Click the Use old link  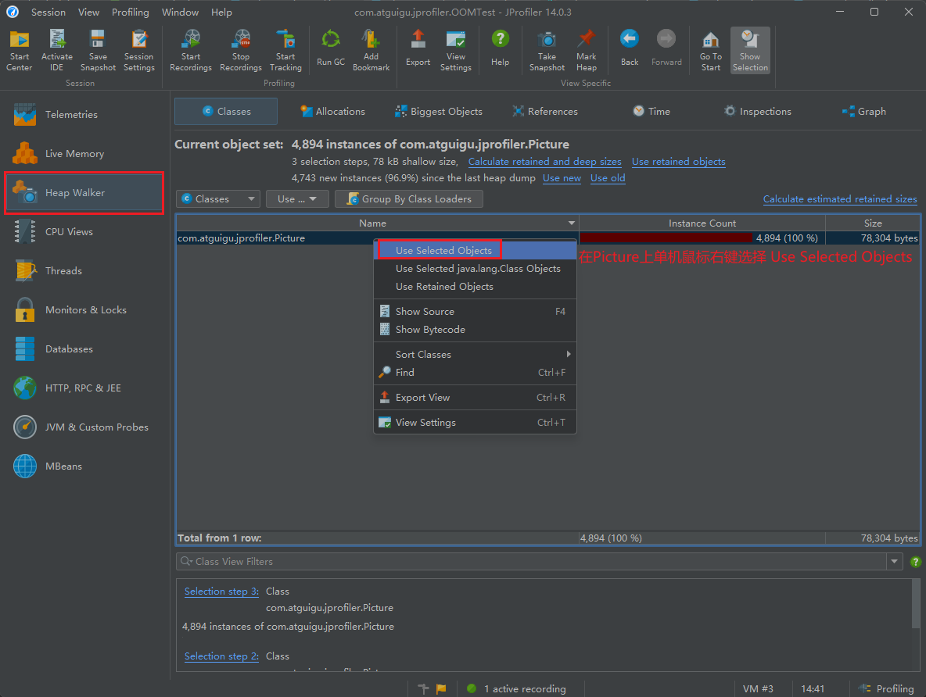click(608, 178)
